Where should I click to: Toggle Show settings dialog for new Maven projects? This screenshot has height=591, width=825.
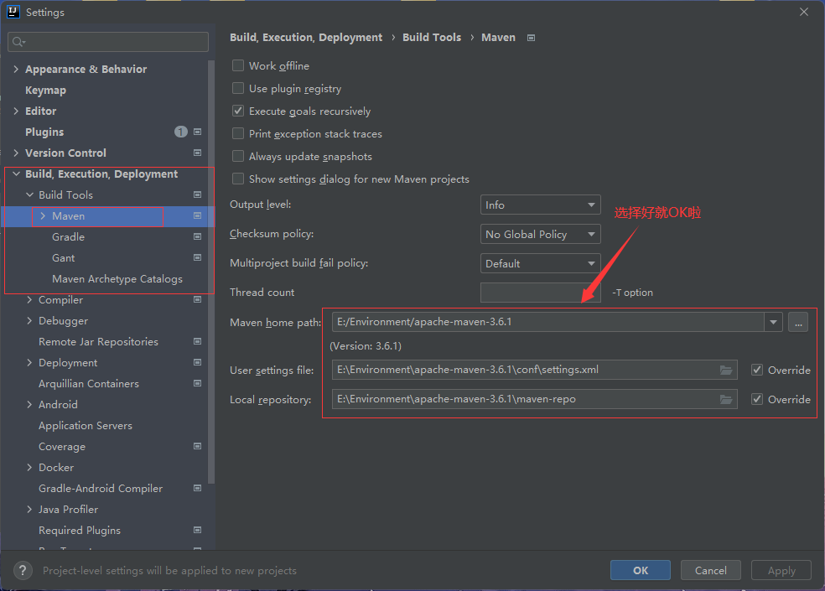pos(238,179)
